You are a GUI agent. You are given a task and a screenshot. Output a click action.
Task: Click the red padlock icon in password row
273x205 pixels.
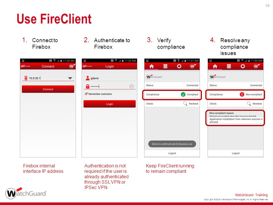click(x=88, y=87)
